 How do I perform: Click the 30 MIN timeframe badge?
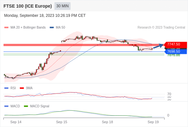[62, 6]
